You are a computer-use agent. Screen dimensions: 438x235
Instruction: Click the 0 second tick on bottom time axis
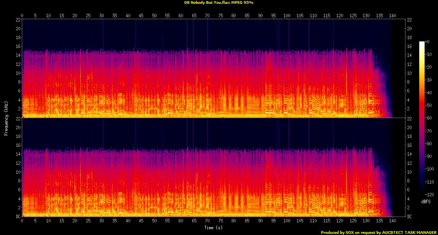[22, 221]
